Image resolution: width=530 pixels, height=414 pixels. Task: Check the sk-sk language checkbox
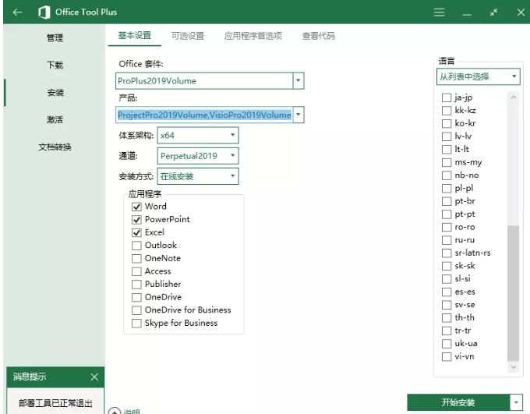[447, 266]
